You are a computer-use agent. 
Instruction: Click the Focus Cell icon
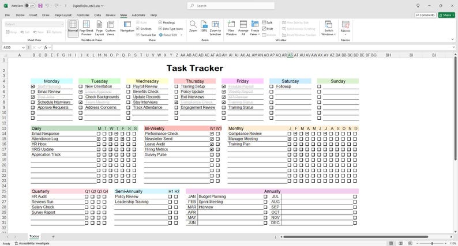pyautogui.click(x=161, y=35)
